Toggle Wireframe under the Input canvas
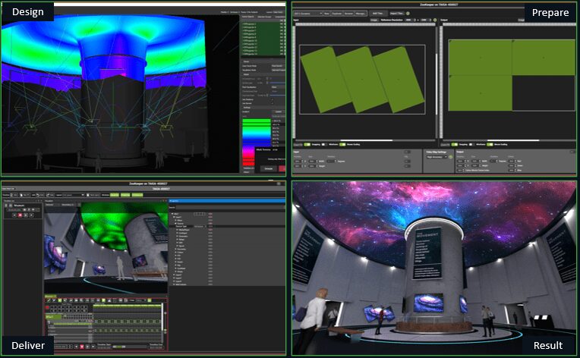 (x=324, y=144)
